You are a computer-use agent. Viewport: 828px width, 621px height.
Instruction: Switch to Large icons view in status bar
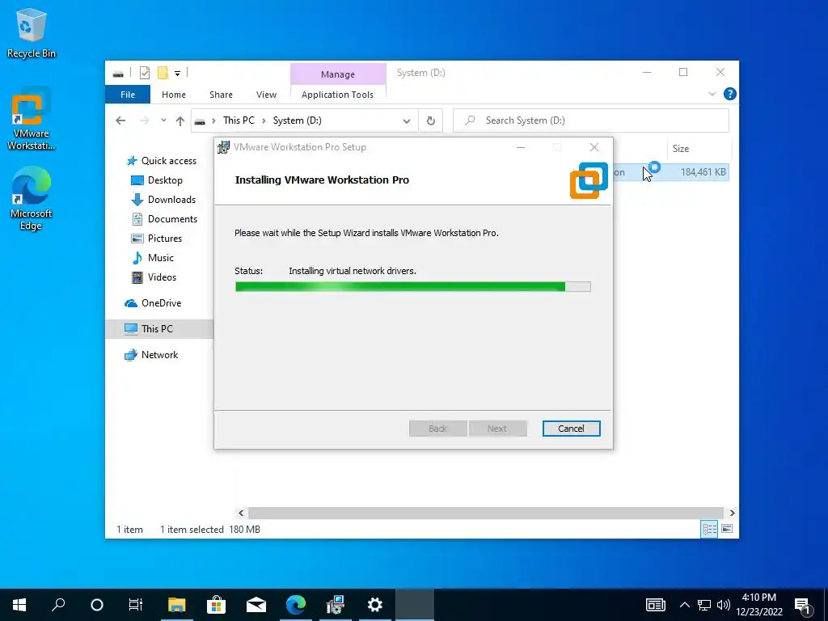coord(727,529)
